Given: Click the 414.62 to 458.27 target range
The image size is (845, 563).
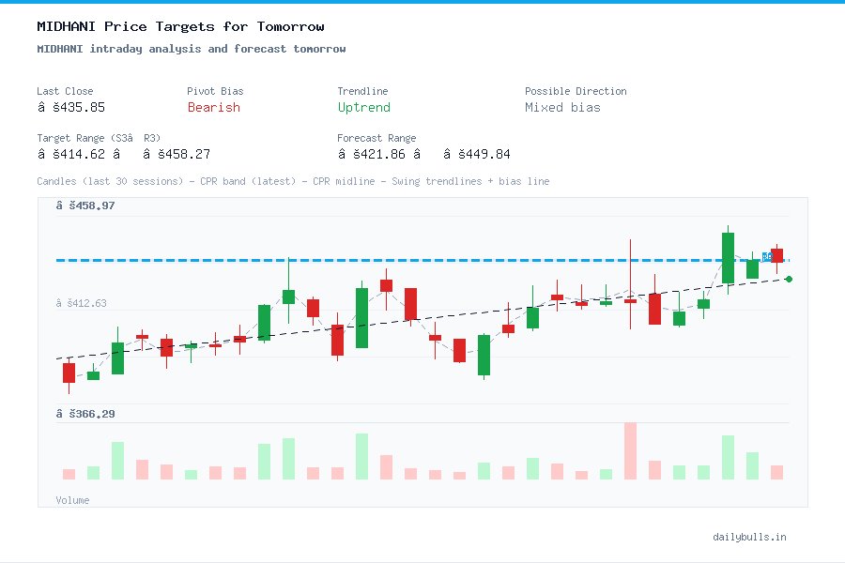Looking at the screenshot, I should point(124,154).
